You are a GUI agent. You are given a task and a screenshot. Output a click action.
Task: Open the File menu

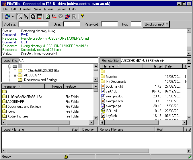[5, 9]
